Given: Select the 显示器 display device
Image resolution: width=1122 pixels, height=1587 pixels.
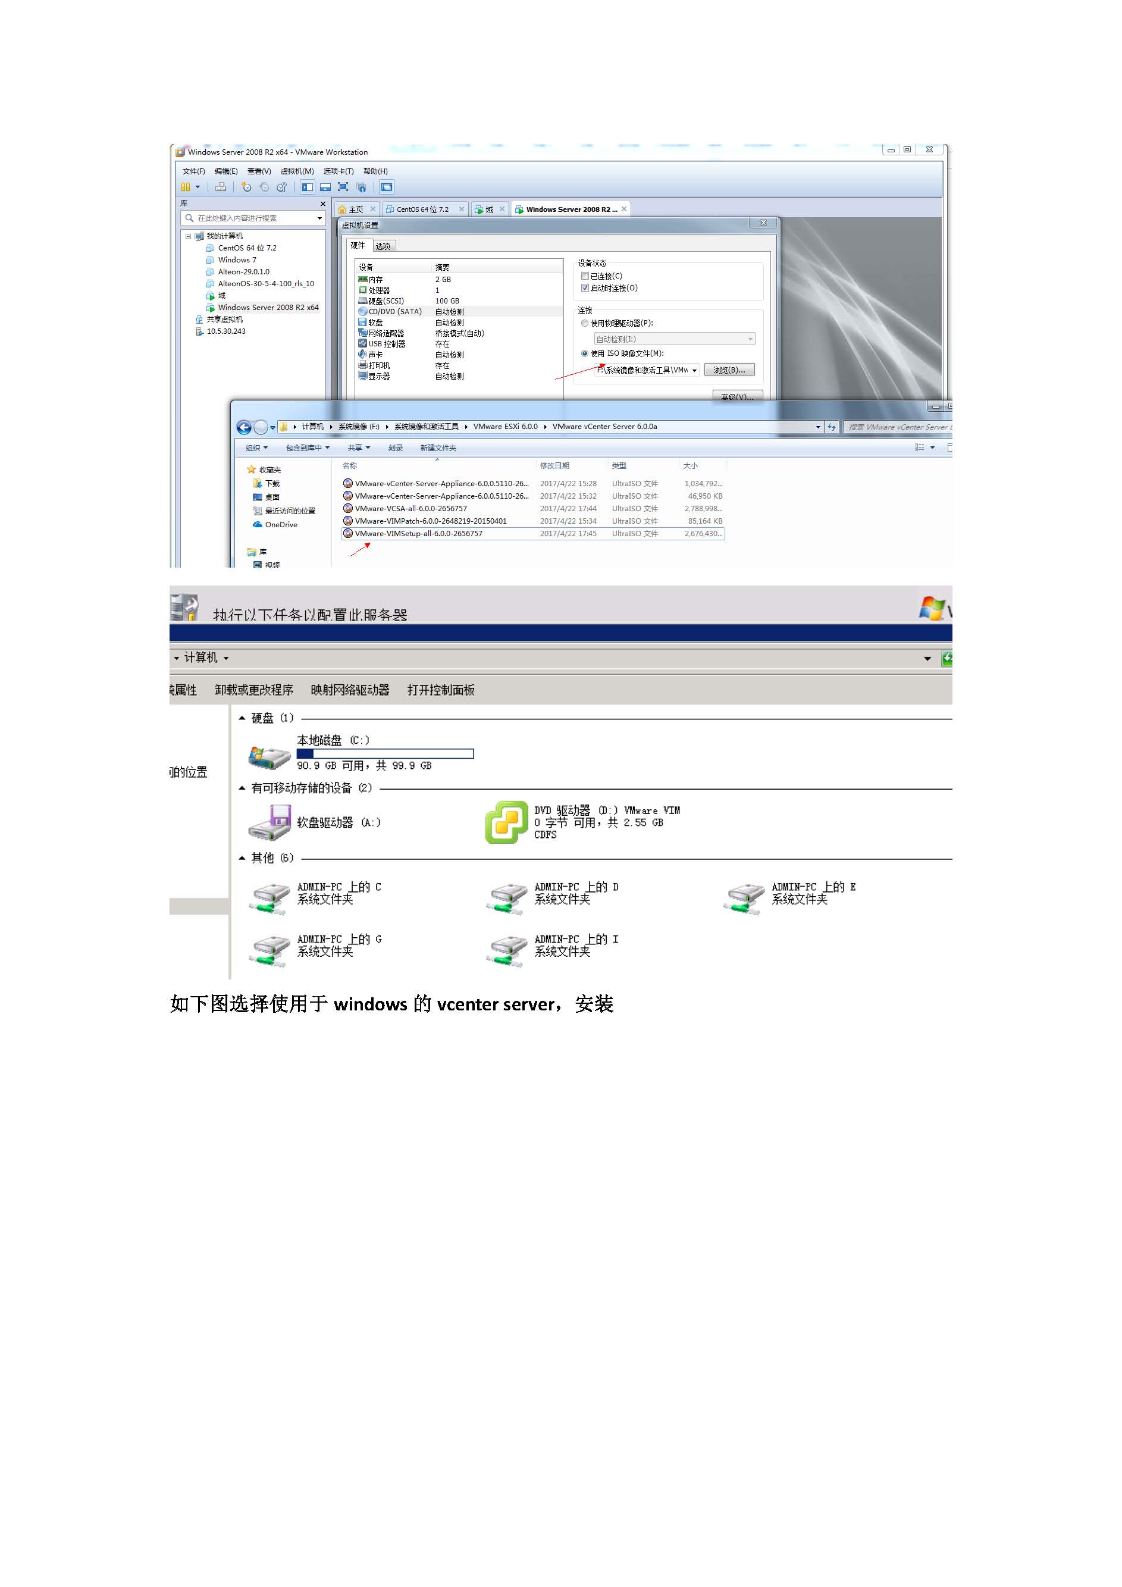Looking at the screenshot, I should point(459,376).
